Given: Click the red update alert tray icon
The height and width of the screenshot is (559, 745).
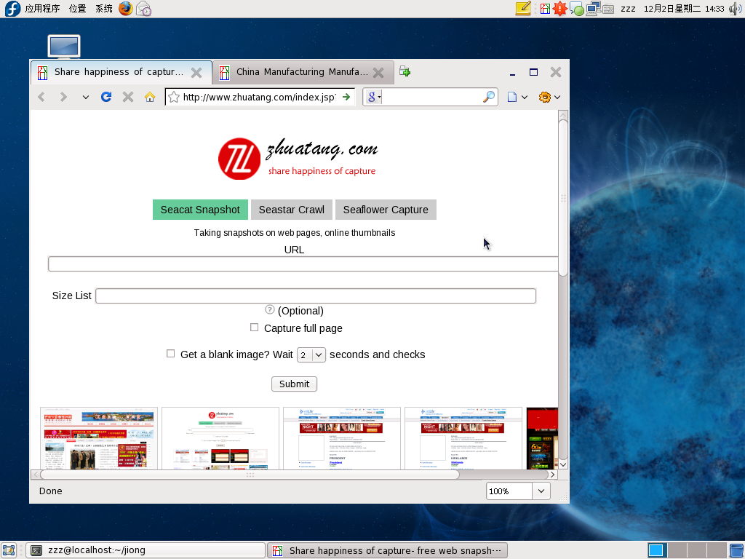Looking at the screenshot, I should pos(560,9).
